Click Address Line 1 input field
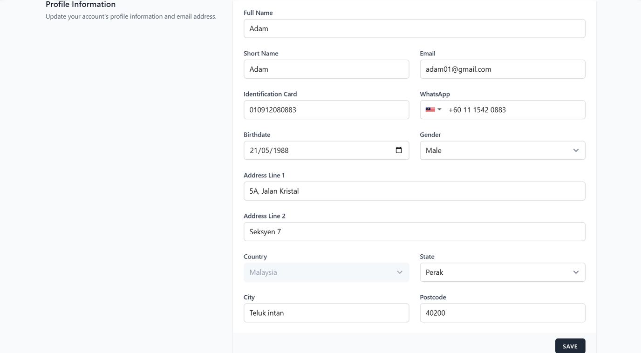The image size is (641, 353). [x=414, y=191]
